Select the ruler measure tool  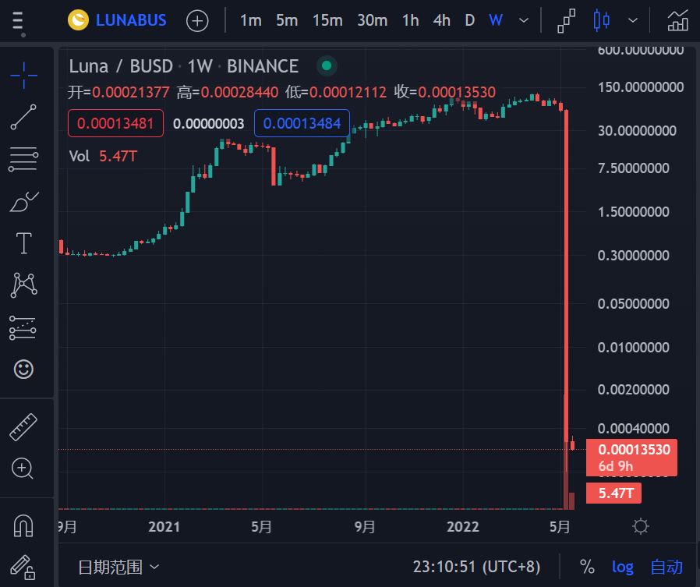[x=23, y=427]
